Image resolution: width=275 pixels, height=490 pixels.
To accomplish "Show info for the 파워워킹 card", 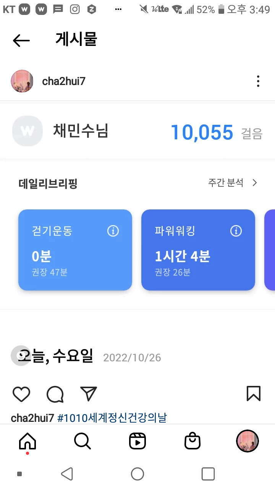I will tap(236, 231).
